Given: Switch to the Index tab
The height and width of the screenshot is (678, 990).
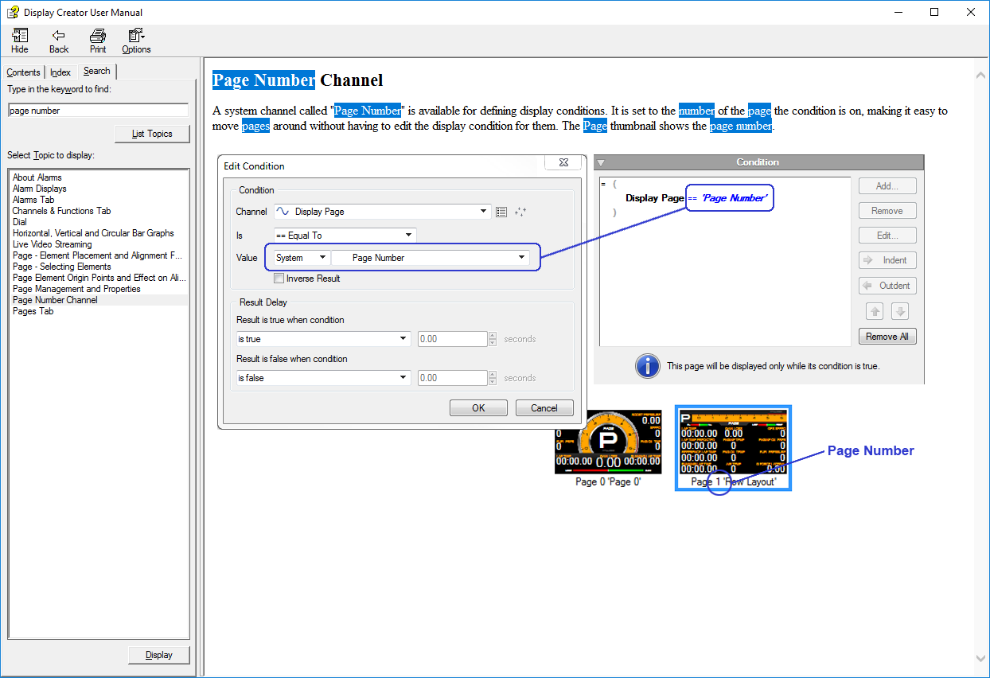Looking at the screenshot, I should 60,72.
